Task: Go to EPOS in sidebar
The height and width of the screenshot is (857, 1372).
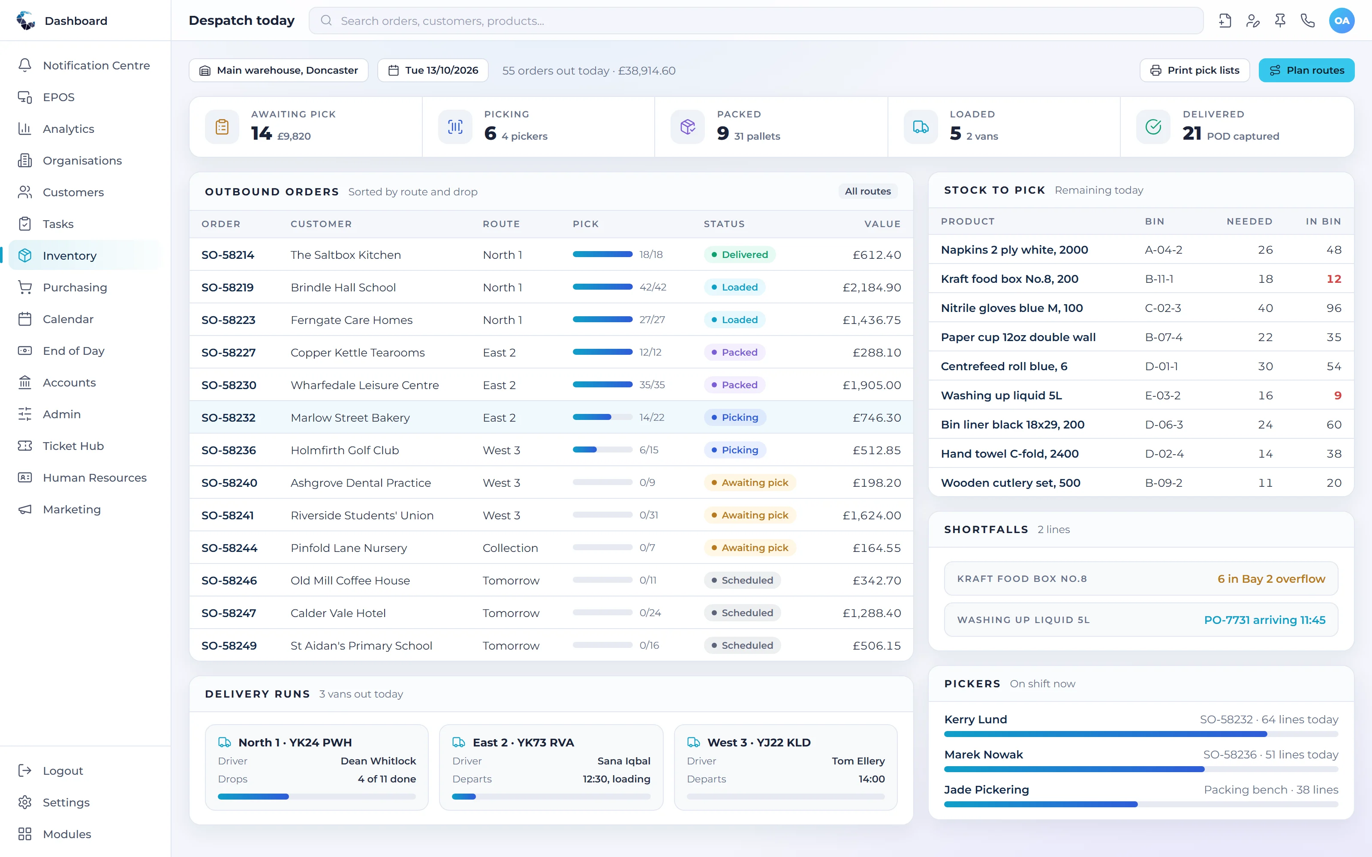Action: tap(84, 97)
